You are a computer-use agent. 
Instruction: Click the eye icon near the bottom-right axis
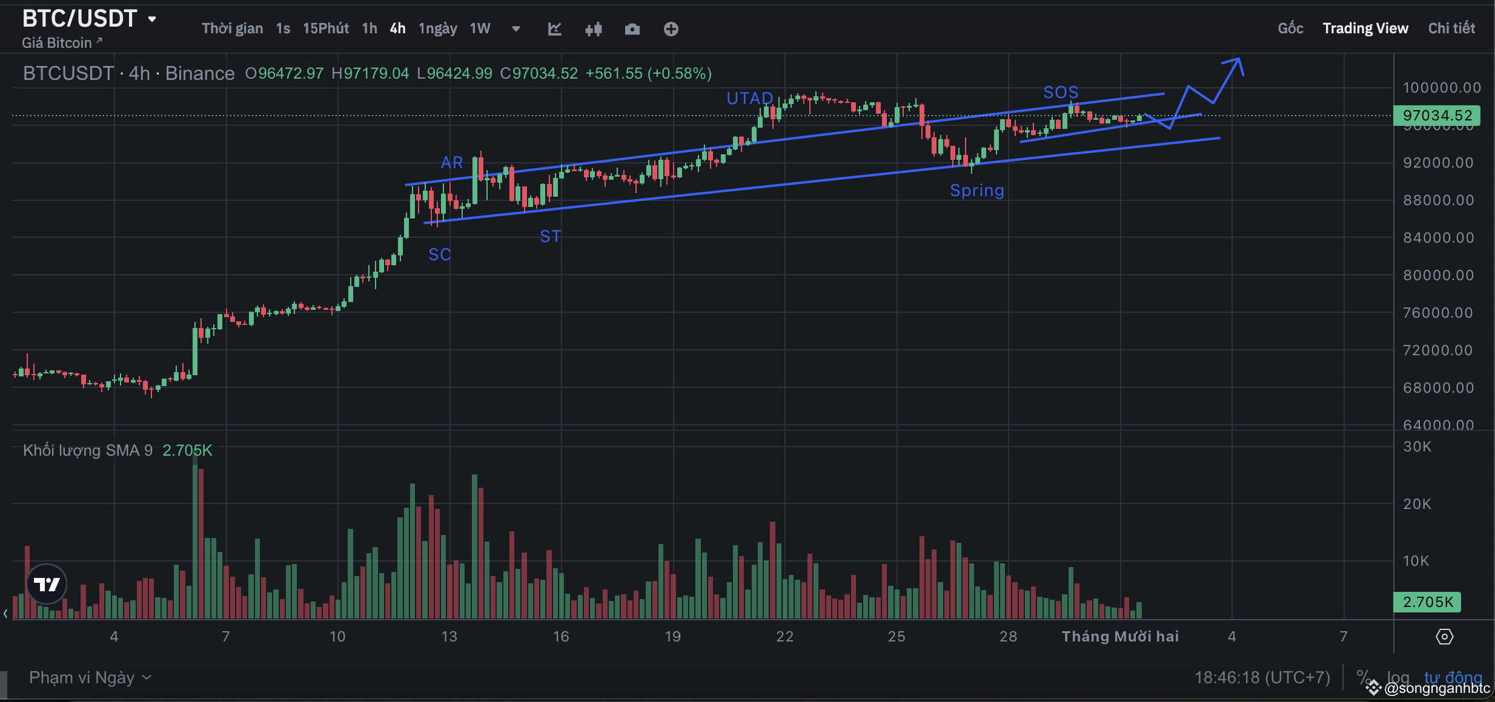(1445, 636)
